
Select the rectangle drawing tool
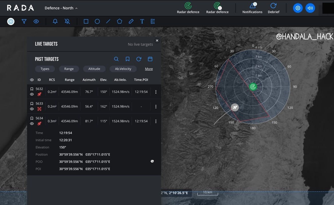pyautogui.click(x=86, y=21)
